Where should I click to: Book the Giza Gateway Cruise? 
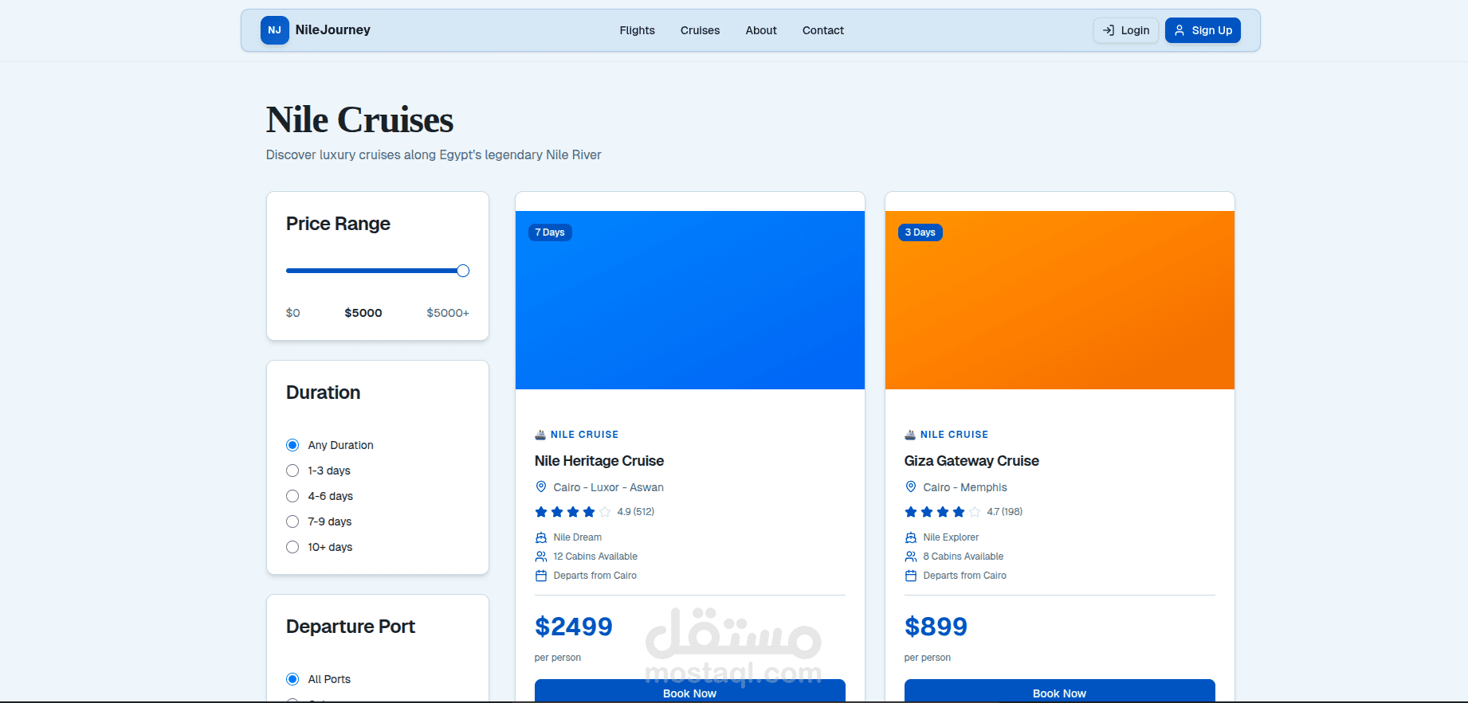point(1060,691)
